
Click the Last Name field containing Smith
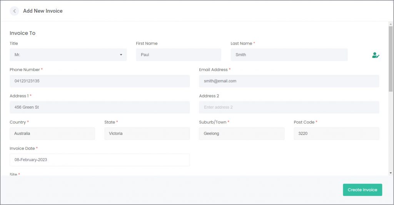point(289,55)
